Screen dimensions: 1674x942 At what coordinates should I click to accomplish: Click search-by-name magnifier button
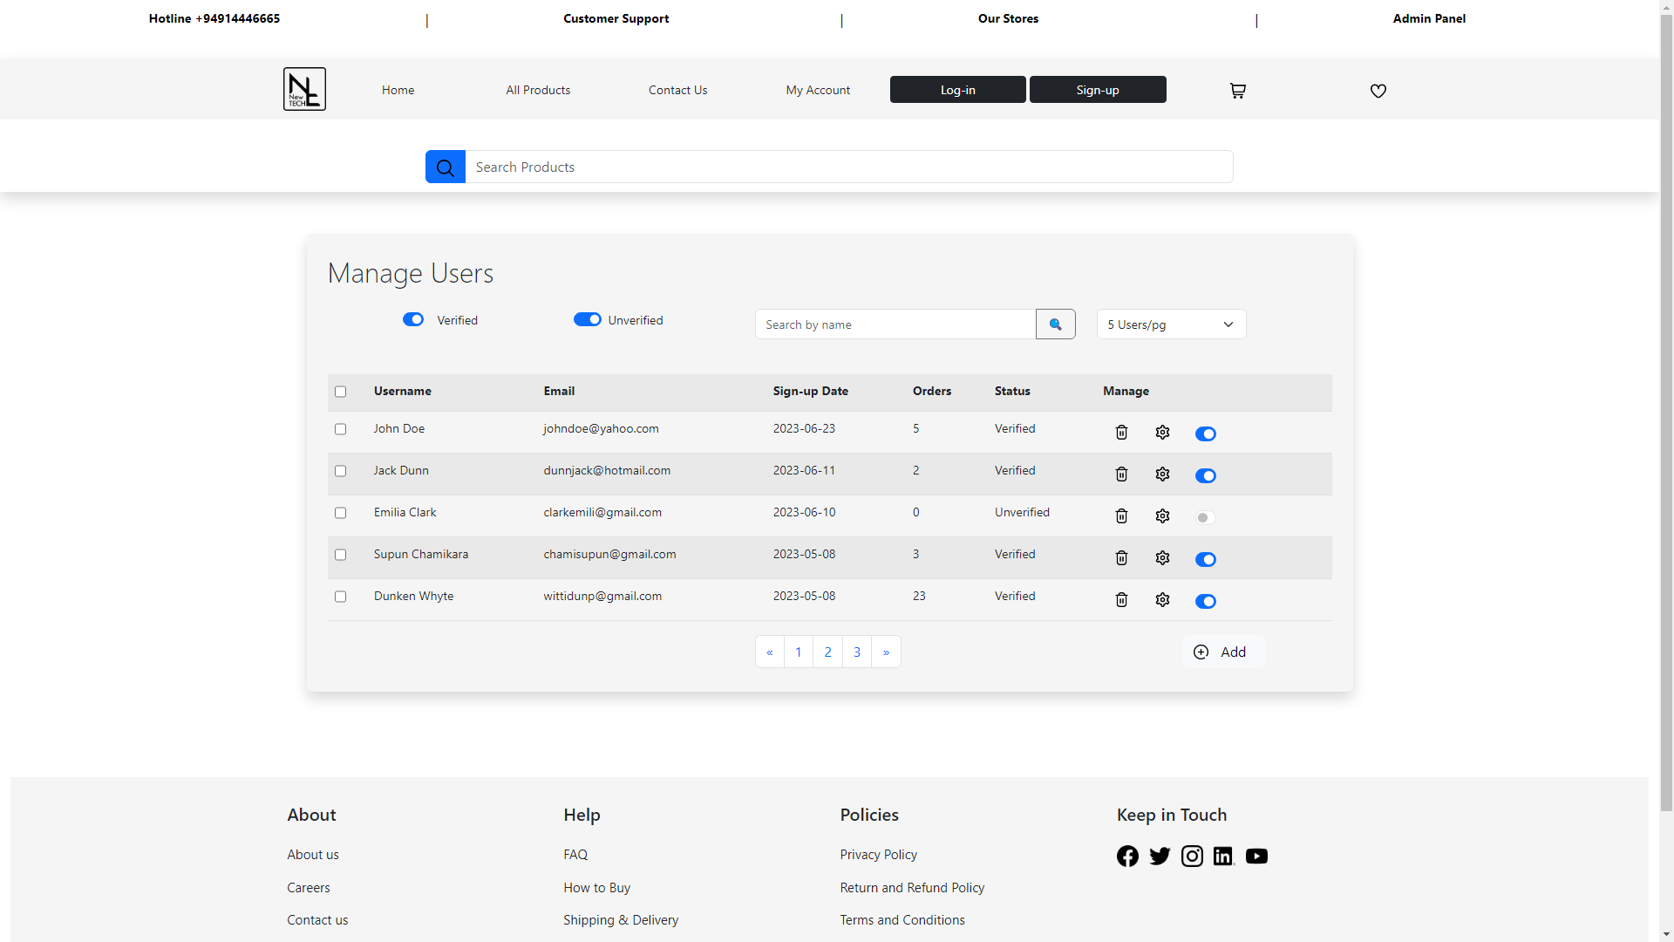tap(1055, 324)
